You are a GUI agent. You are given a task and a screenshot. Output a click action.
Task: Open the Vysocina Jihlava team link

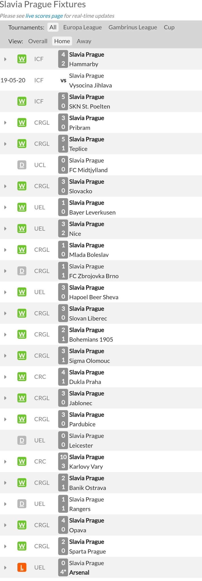tap(90, 85)
